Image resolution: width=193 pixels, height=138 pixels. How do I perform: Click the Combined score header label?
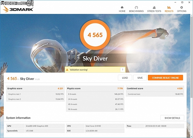click(135, 89)
